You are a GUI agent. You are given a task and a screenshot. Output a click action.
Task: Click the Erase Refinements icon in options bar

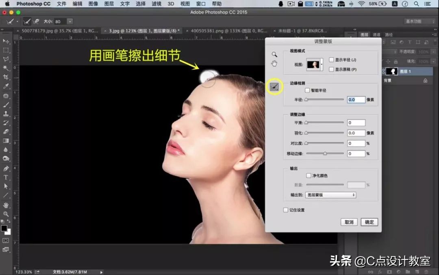coord(36,21)
